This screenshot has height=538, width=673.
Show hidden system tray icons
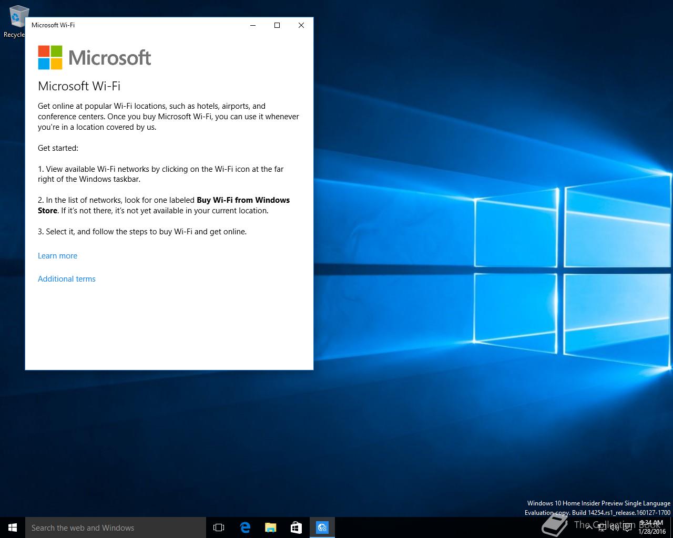click(x=589, y=527)
